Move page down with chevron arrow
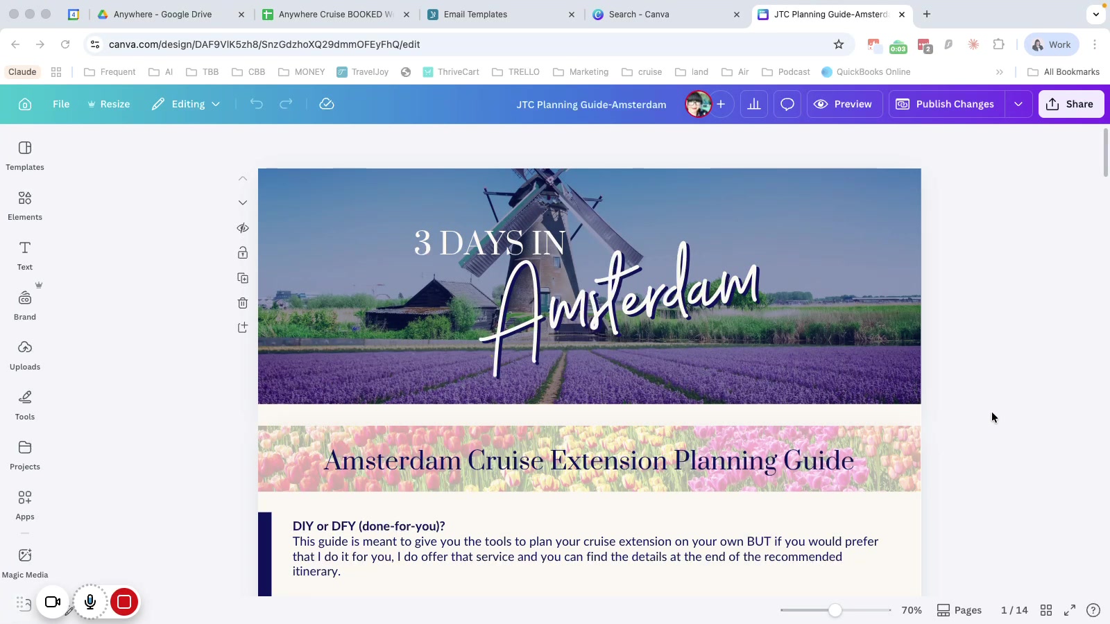Screen dimensions: 1110x624 click(243, 203)
